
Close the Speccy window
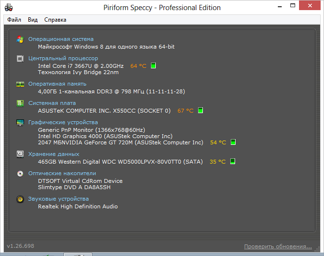(x=310, y=6)
